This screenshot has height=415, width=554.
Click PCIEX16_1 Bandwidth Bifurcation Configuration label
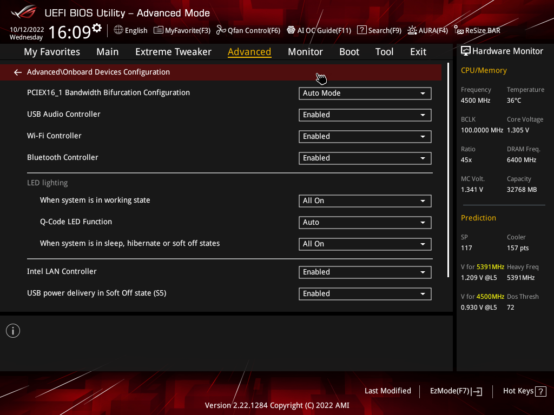(x=108, y=93)
